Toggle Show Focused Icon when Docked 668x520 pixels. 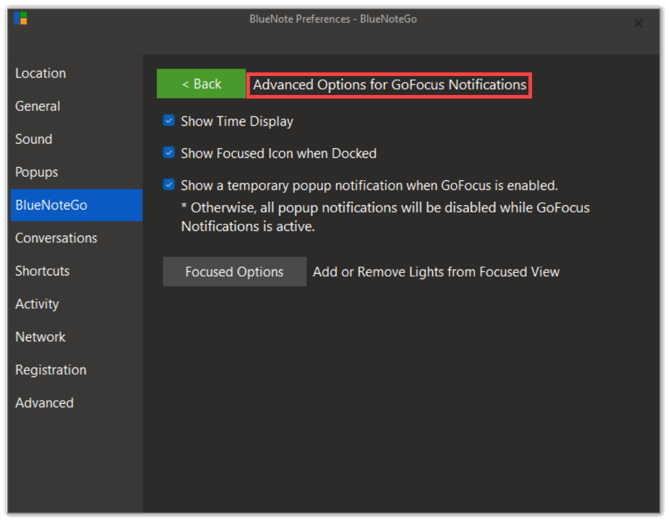point(169,153)
